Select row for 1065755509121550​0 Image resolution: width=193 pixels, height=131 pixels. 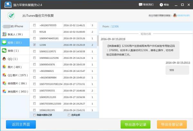point(63,104)
